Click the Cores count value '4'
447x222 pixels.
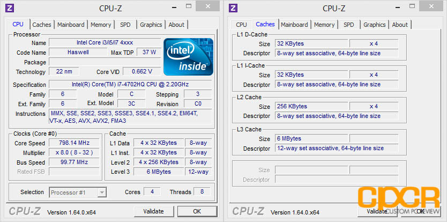(x=152, y=191)
